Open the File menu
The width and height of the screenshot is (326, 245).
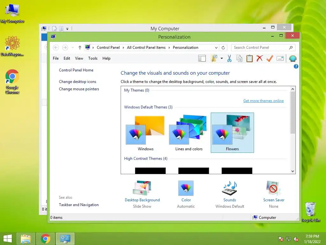tap(56, 58)
